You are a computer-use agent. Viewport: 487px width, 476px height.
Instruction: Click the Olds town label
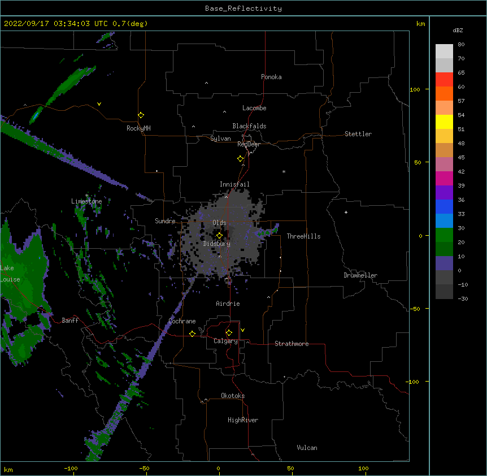219,223
